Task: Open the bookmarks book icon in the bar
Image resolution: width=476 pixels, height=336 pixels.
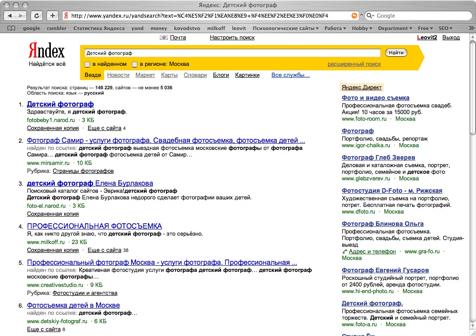Action: 11,28
